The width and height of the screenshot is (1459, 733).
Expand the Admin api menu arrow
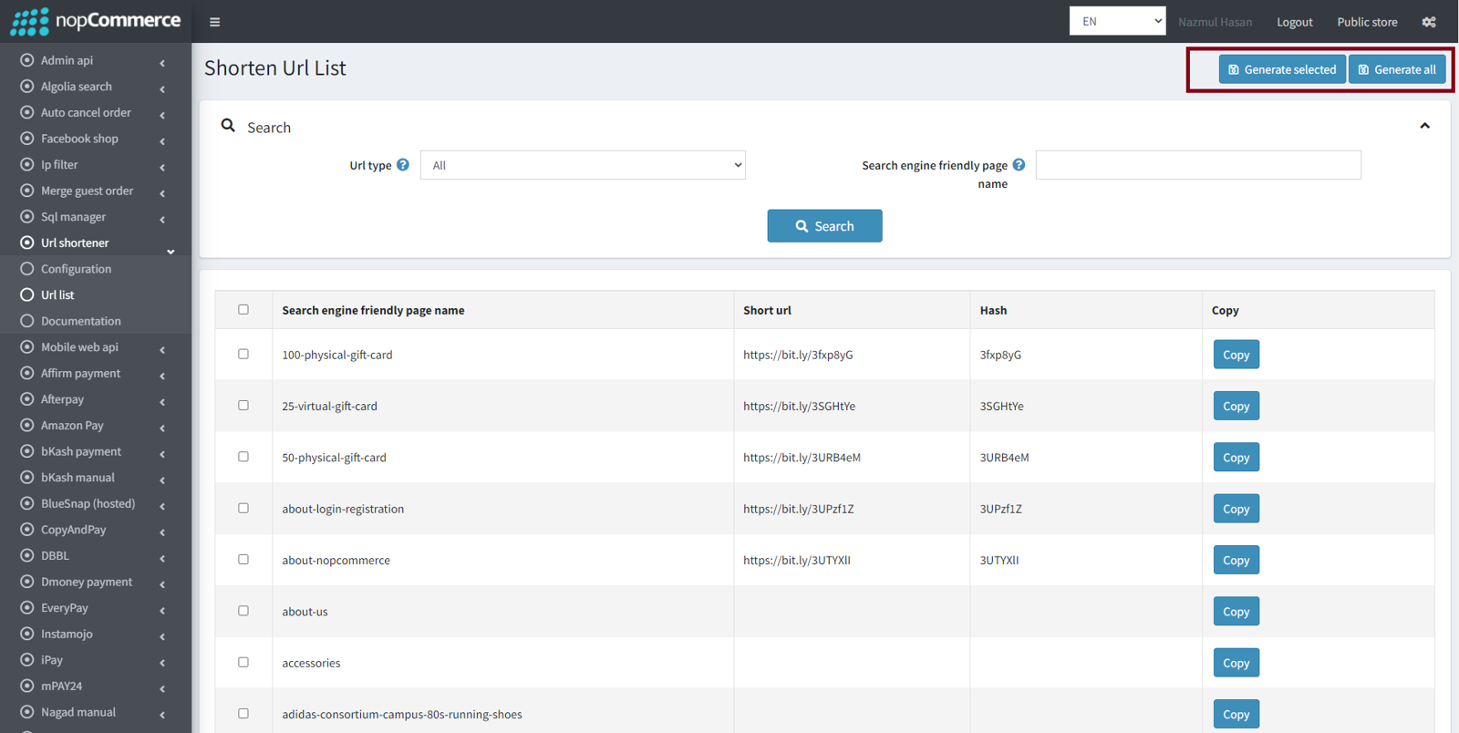tap(162, 63)
